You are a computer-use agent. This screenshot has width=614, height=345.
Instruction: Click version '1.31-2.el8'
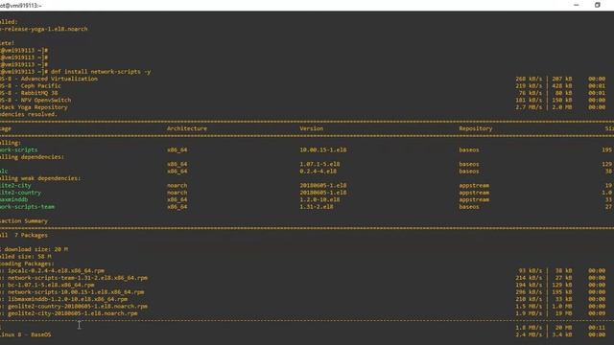click(x=317, y=207)
